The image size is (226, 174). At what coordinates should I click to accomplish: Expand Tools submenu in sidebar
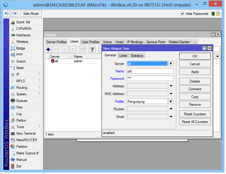(x=40, y=127)
